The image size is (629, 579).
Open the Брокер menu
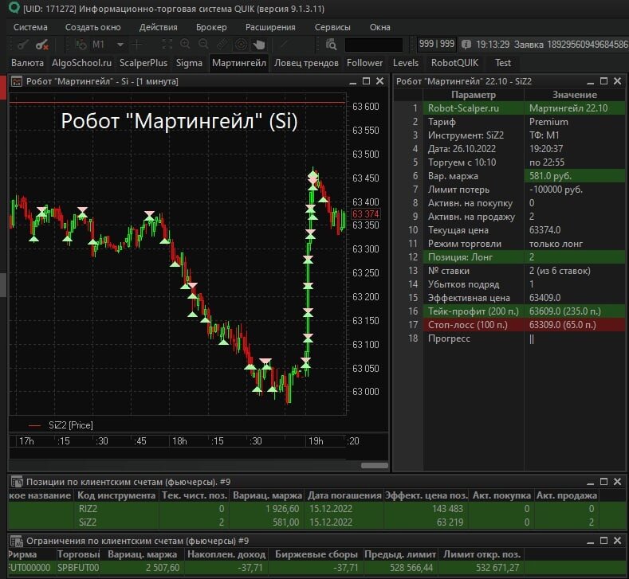(x=211, y=27)
